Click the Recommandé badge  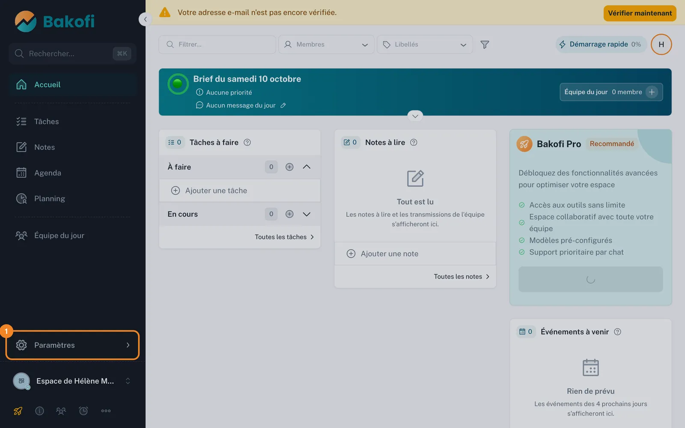coord(612,144)
